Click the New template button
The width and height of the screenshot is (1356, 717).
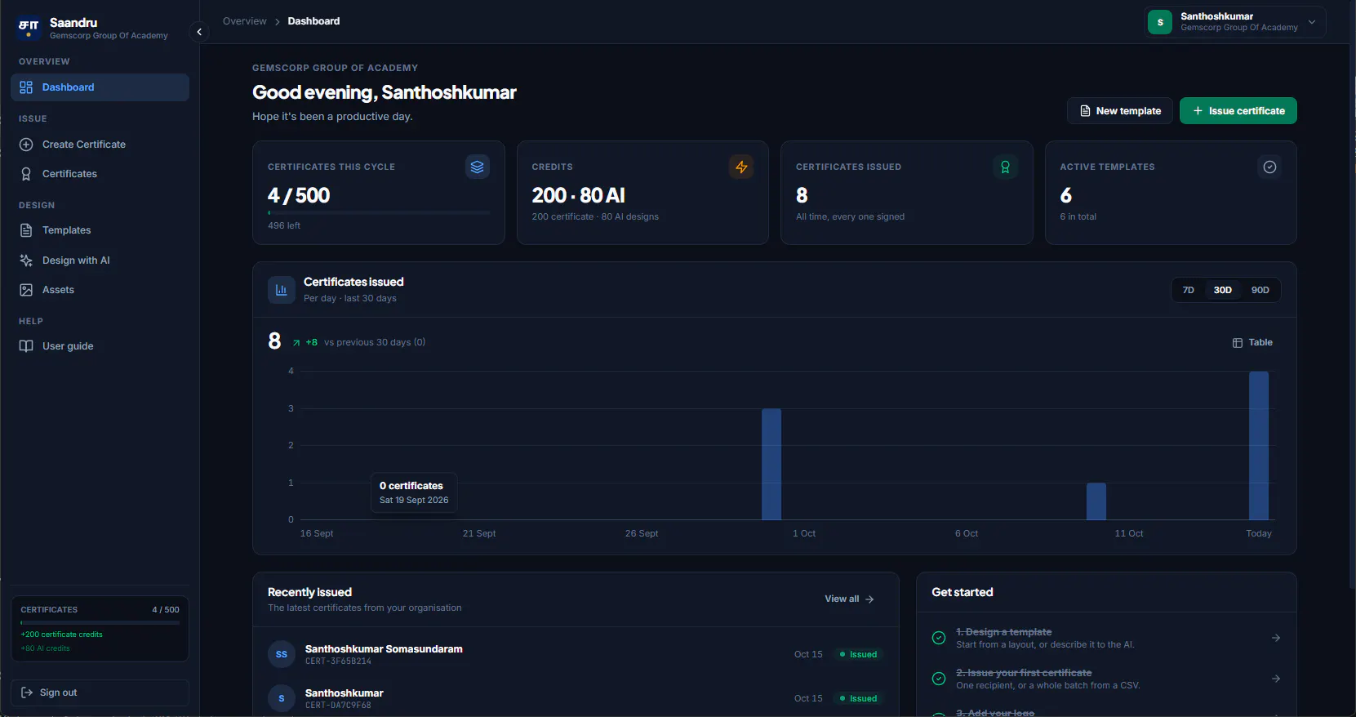pyautogui.click(x=1120, y=111)
